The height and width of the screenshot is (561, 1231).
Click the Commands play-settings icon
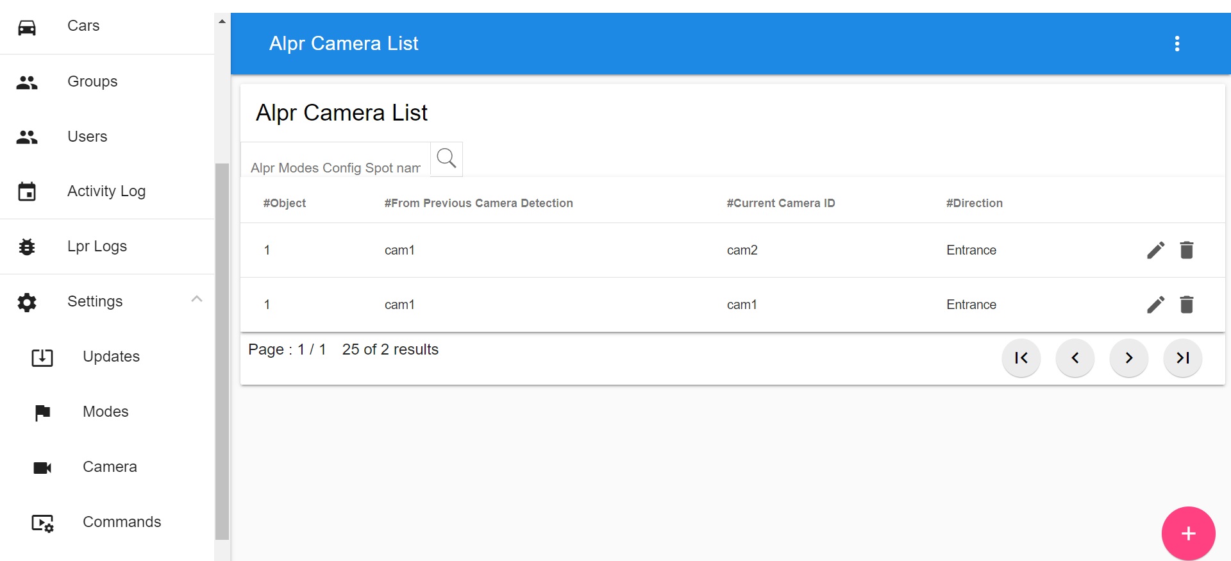[x=43, y=523]
